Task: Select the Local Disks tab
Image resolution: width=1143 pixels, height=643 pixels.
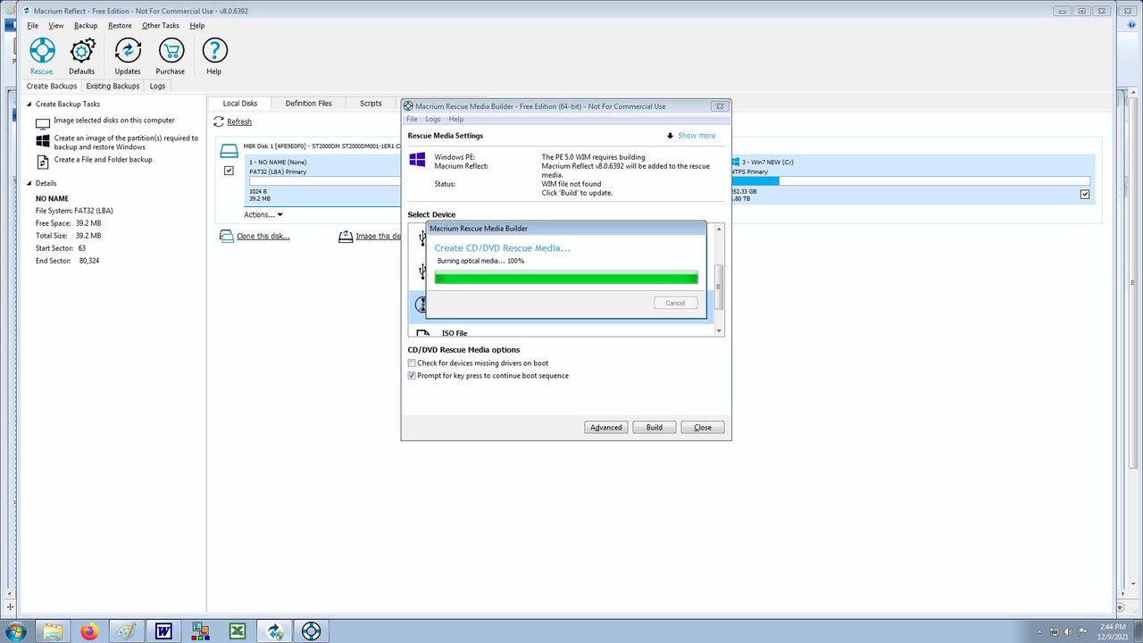Action: [x=240, y=104]
